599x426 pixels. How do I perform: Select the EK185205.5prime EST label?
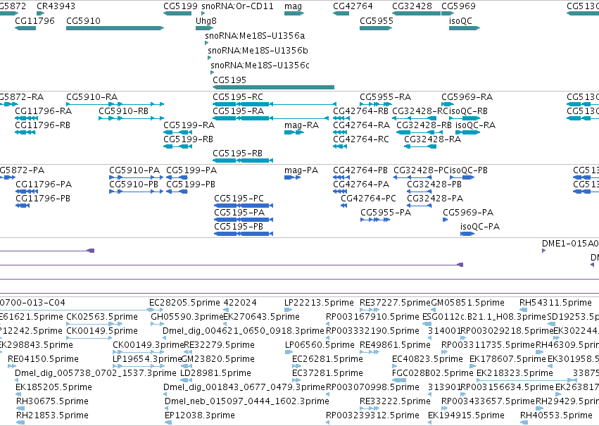point(54,387)
